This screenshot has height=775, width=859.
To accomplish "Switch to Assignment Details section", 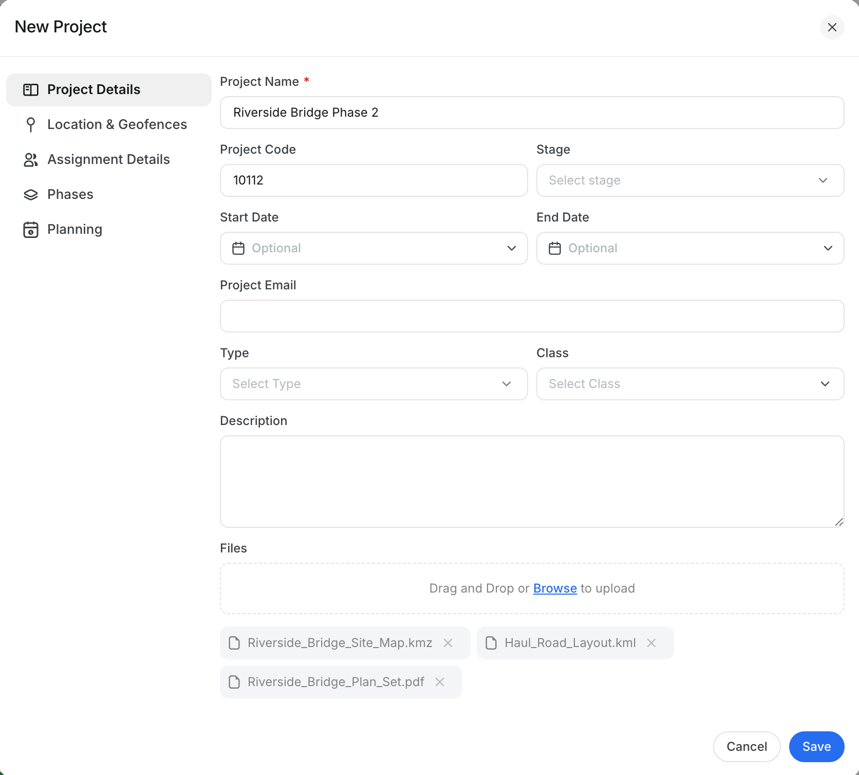I will coord(109,159).
